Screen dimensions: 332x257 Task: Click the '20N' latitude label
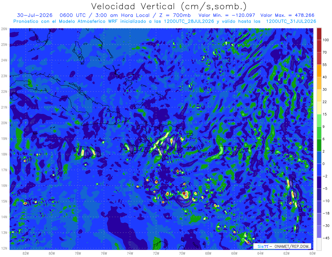click(x=4, y=123)
